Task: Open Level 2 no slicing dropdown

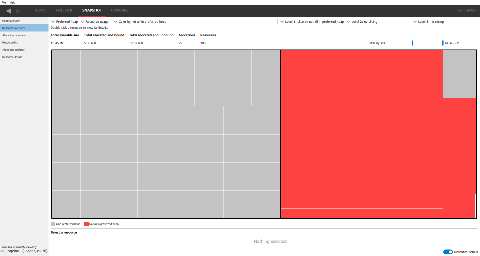Action: (362, 22)
